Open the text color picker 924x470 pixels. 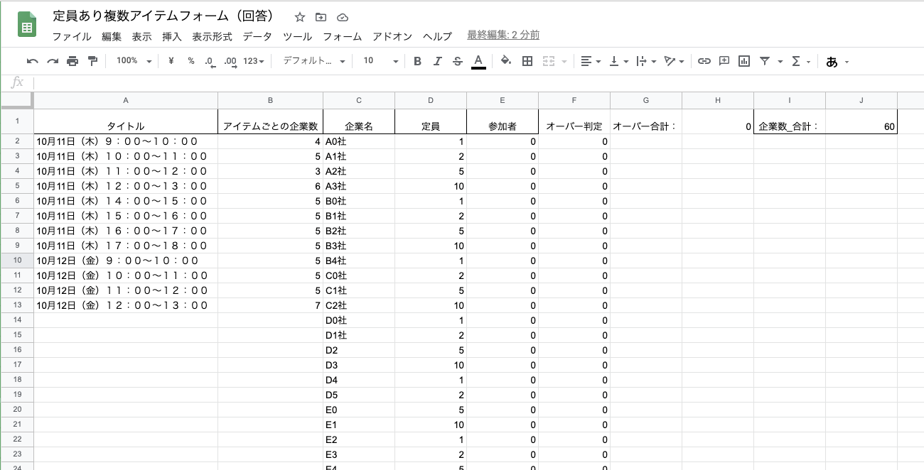pos(478,61)
